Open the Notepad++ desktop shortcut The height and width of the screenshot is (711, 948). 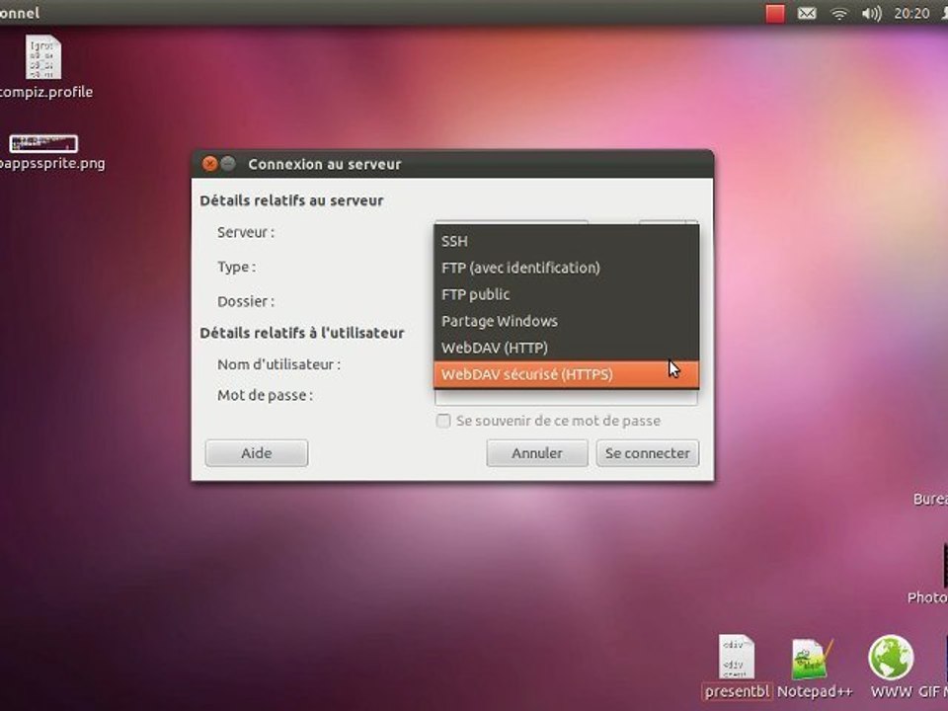[x=814, y=667]
